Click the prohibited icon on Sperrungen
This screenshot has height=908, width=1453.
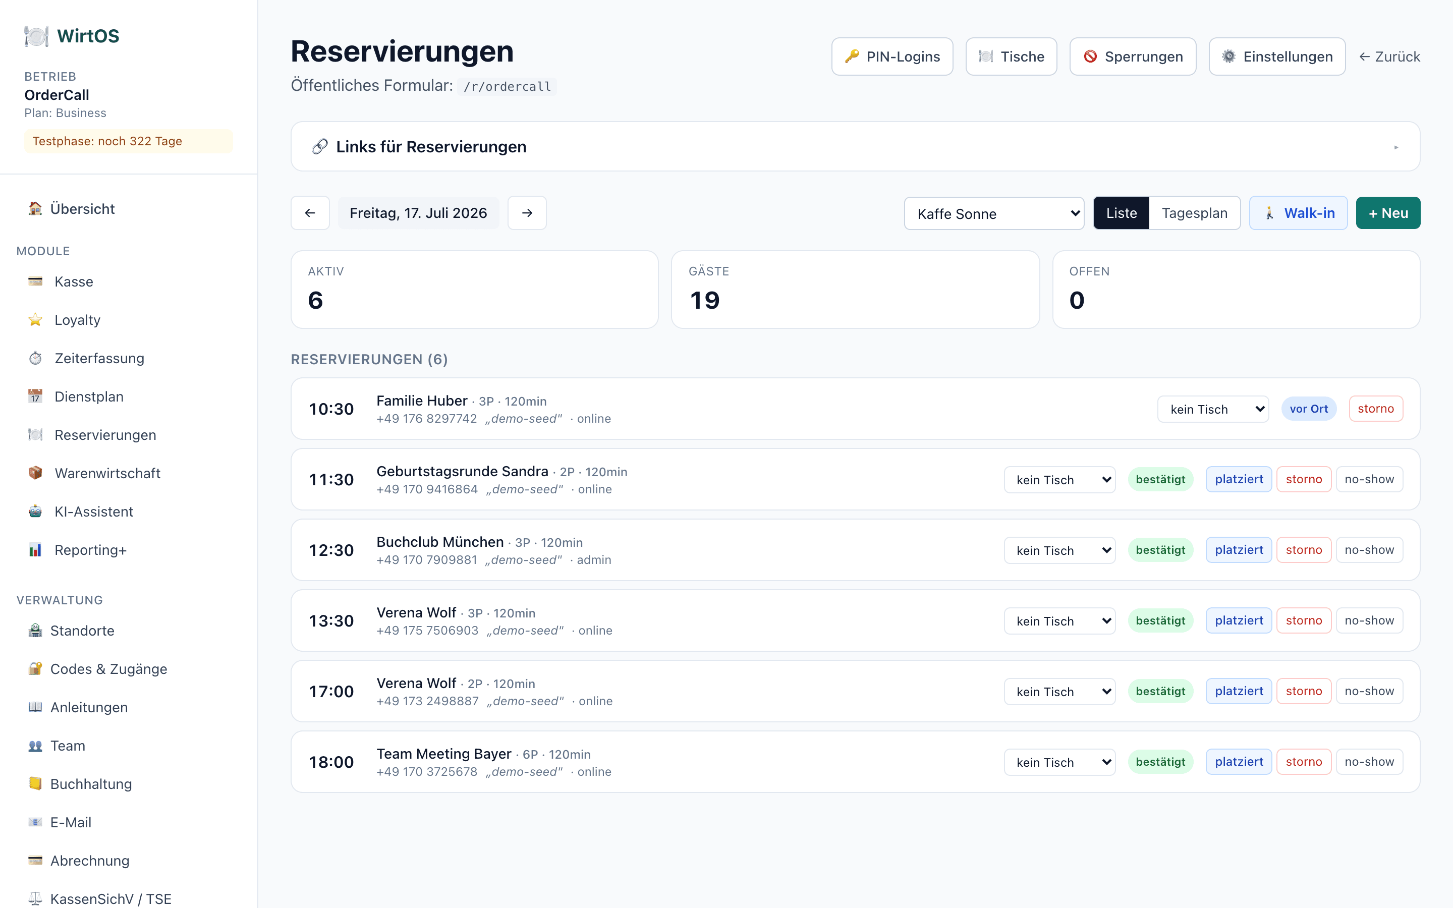pyautogui.click(x=1090, y=56)
